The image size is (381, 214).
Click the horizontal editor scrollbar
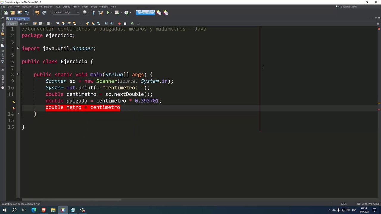pos(71,199)
